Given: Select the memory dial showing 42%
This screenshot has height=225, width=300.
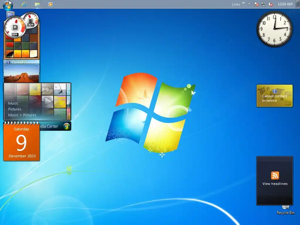Looking at the screenshot, I should [30, 21].
